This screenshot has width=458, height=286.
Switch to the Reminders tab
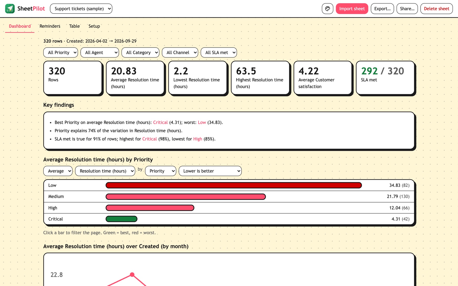coord(50,26)
